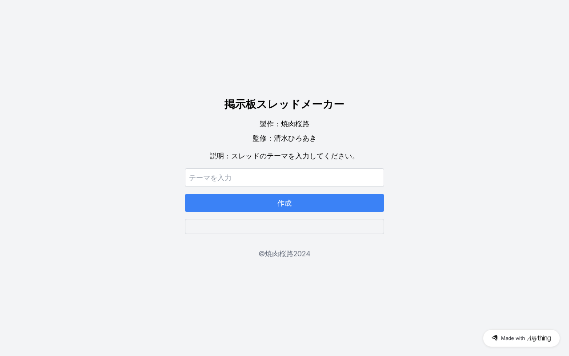Click the 製作： label
Screen dimensions: 569x356
click(x=270, y=124)
